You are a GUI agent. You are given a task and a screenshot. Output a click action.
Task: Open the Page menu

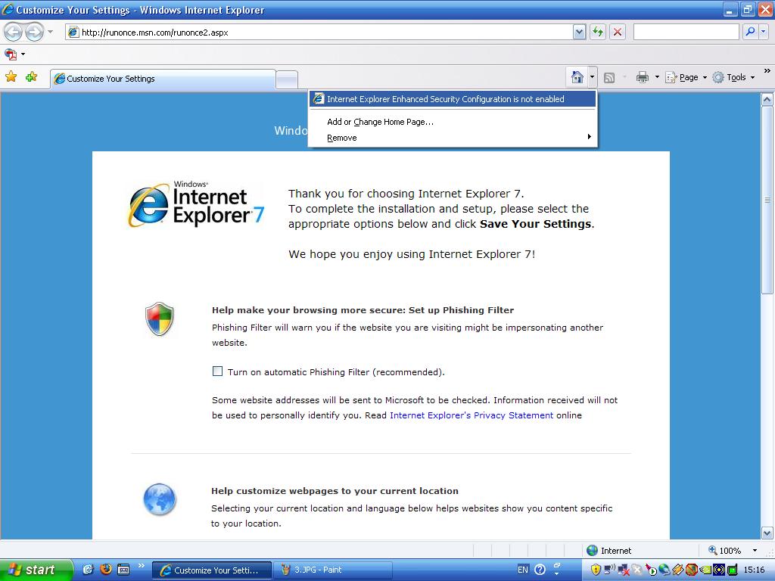coord(686,78)
